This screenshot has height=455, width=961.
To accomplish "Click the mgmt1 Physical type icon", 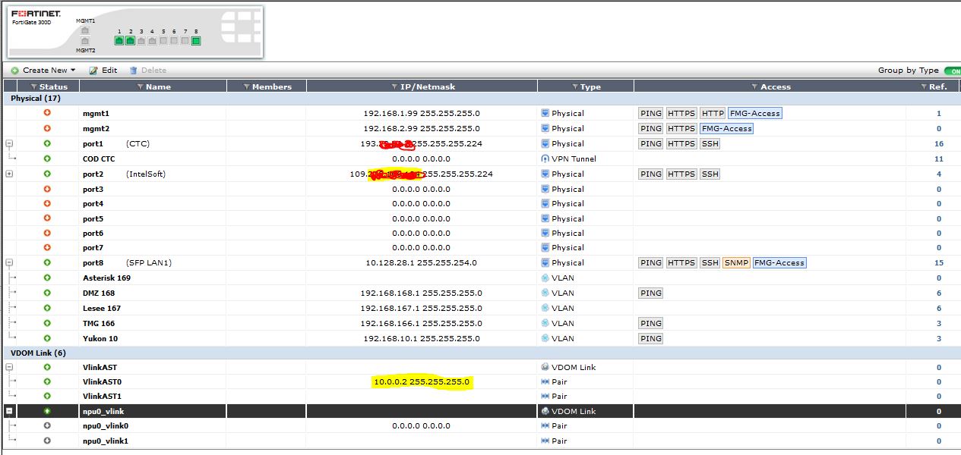I will click(x=545, y=113).
